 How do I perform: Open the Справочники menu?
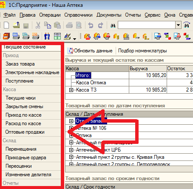[x=78, y=15]
